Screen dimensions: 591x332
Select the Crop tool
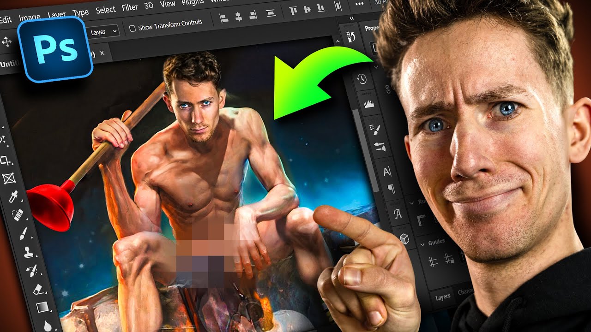point(6,160)
